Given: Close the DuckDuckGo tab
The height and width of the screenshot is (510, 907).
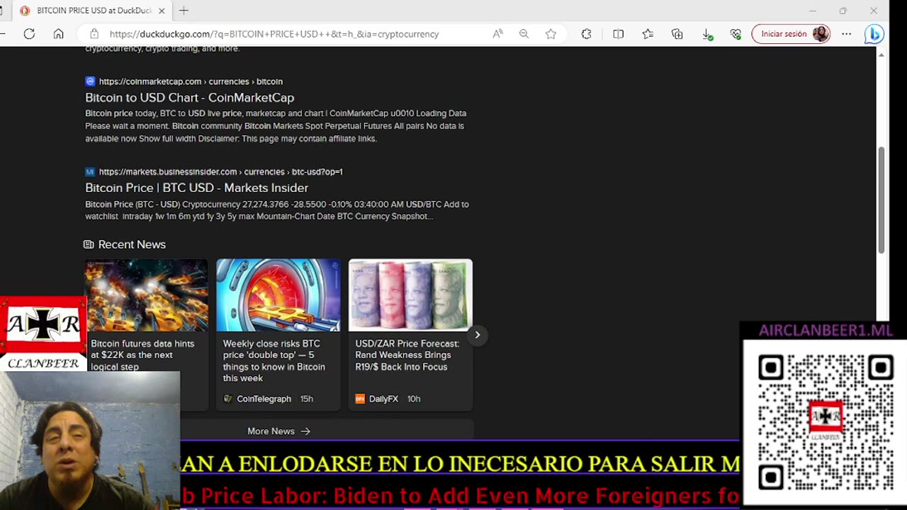Looking at the screenshot, I should point(162,11).
